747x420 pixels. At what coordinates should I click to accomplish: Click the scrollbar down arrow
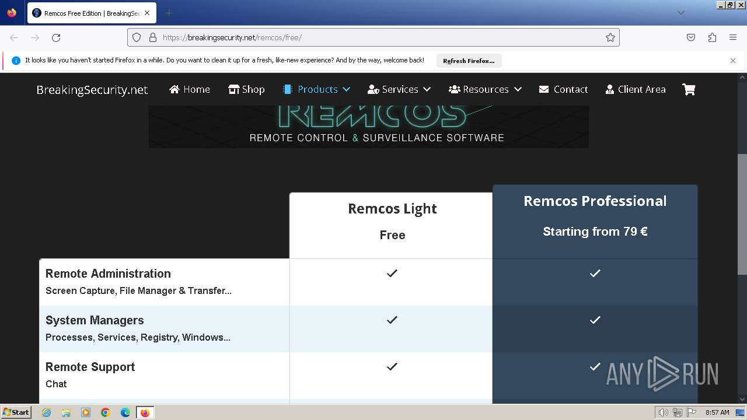(x=742, y=400)
